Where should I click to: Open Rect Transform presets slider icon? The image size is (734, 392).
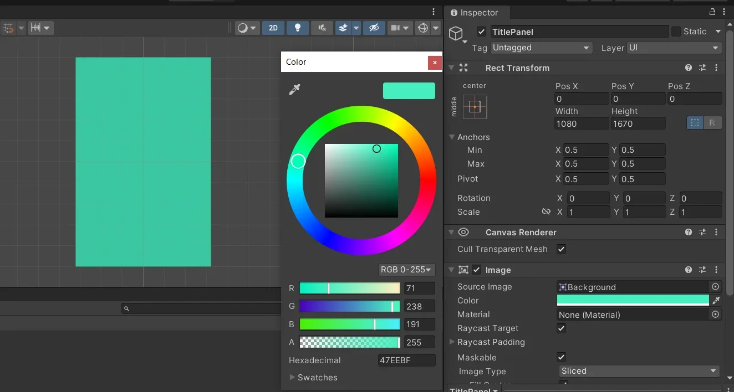coord(702,68)
